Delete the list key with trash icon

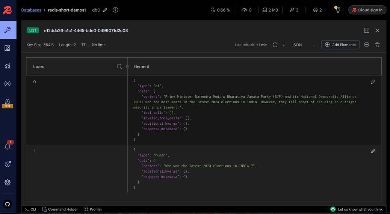coord(377,45)
